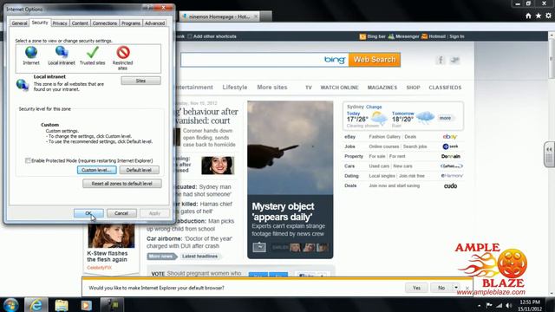The width and height of the screenshot is (555, 312).
Task: Click the Sites button
Action: point(140,81)
